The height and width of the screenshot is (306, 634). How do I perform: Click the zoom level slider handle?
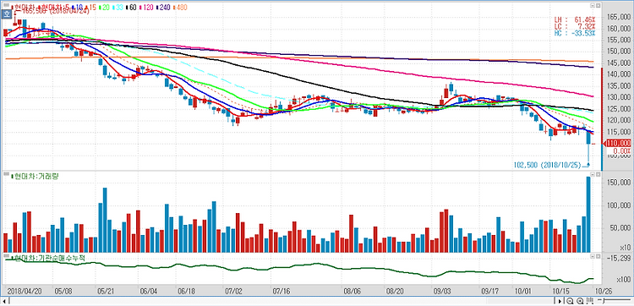(x=604, y=300)
